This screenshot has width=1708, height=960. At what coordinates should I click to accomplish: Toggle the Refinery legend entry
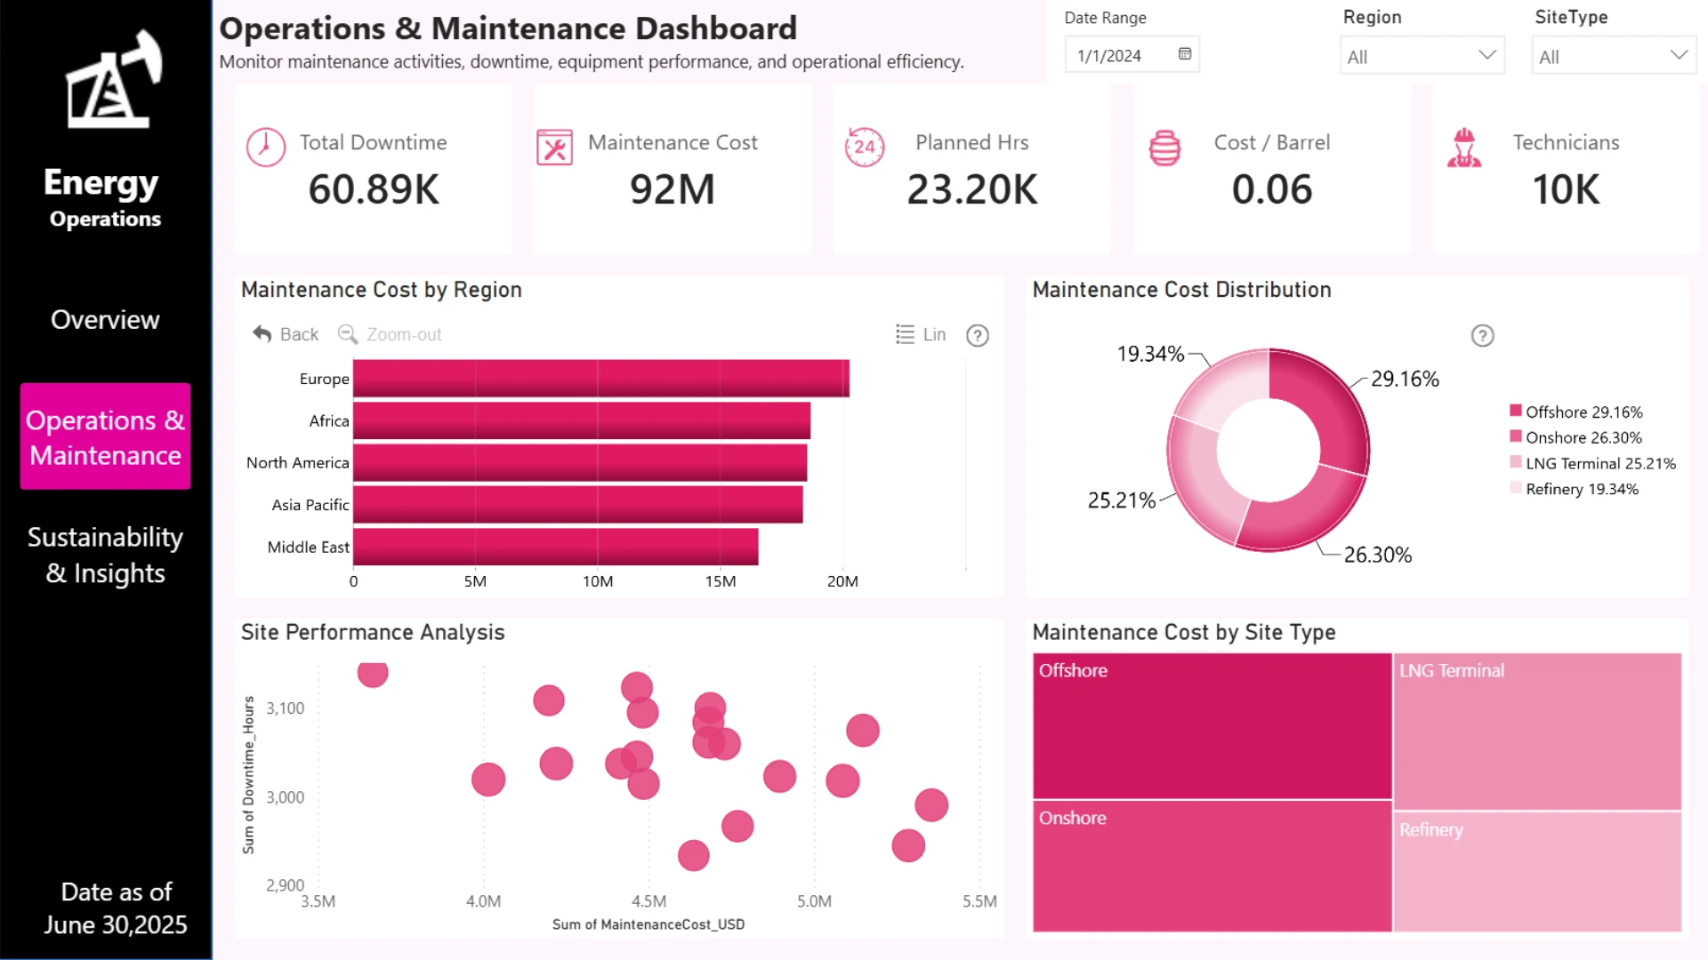1575,489
